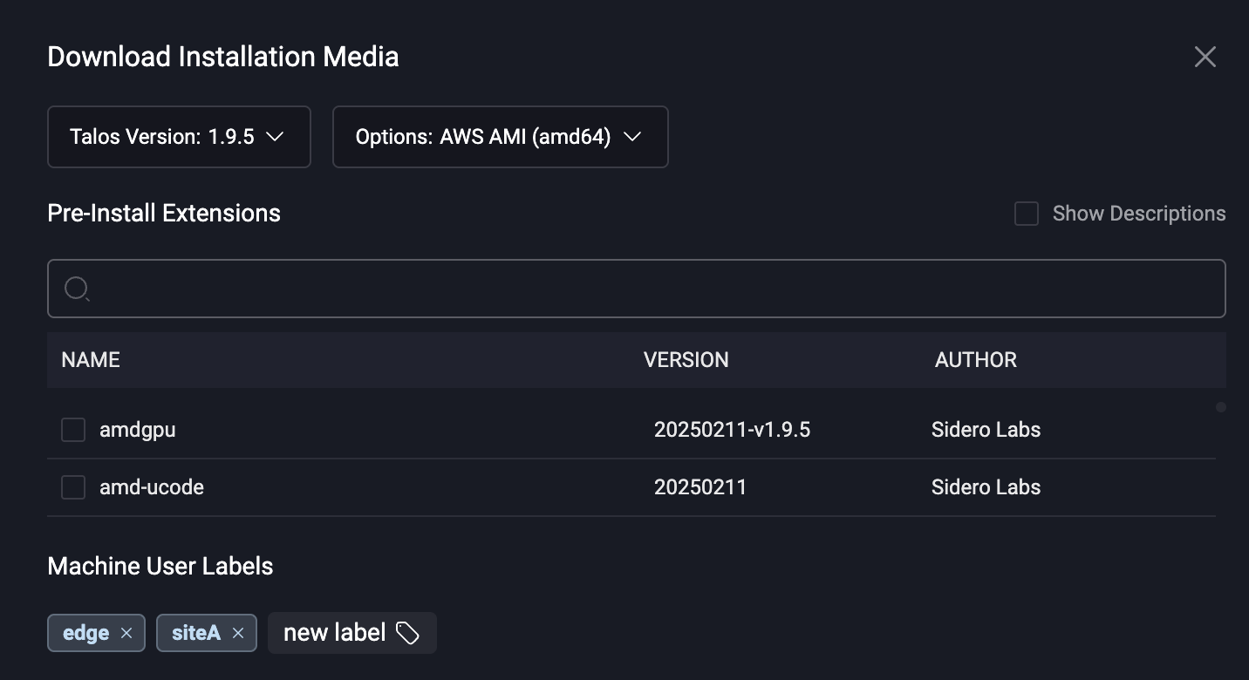The width and height of the screenshot is (1249, 680).
Task: Sort by the VERSION column header
Action: tap(686, 360)
